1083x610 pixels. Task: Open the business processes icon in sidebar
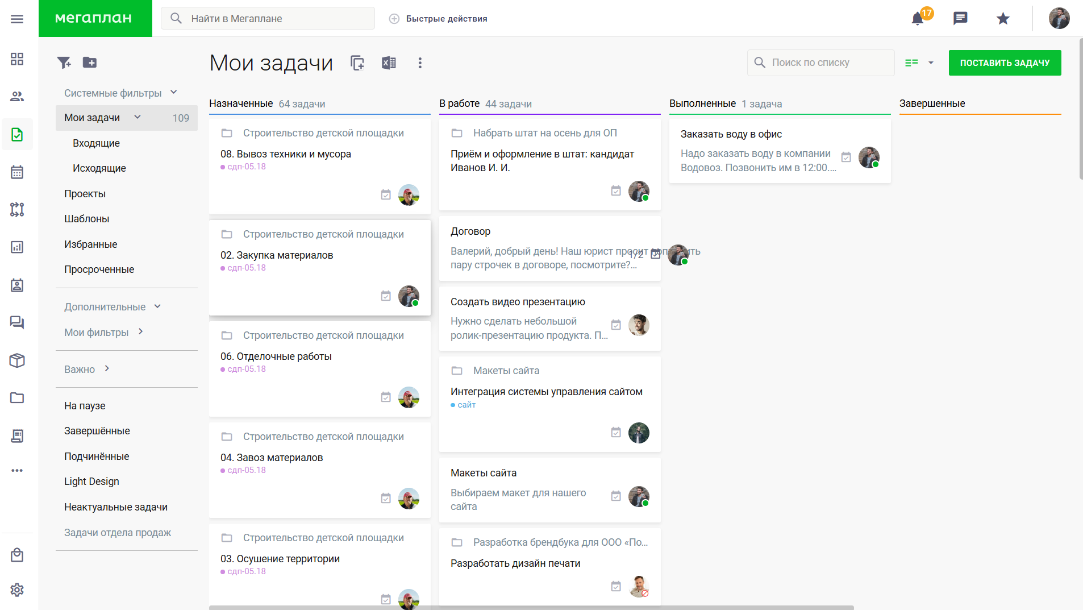(x=17, y=209)
